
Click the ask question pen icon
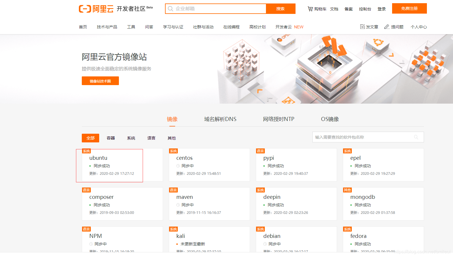[387, 27]
